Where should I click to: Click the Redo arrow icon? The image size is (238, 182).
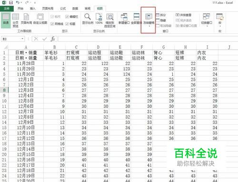point(27,2)
